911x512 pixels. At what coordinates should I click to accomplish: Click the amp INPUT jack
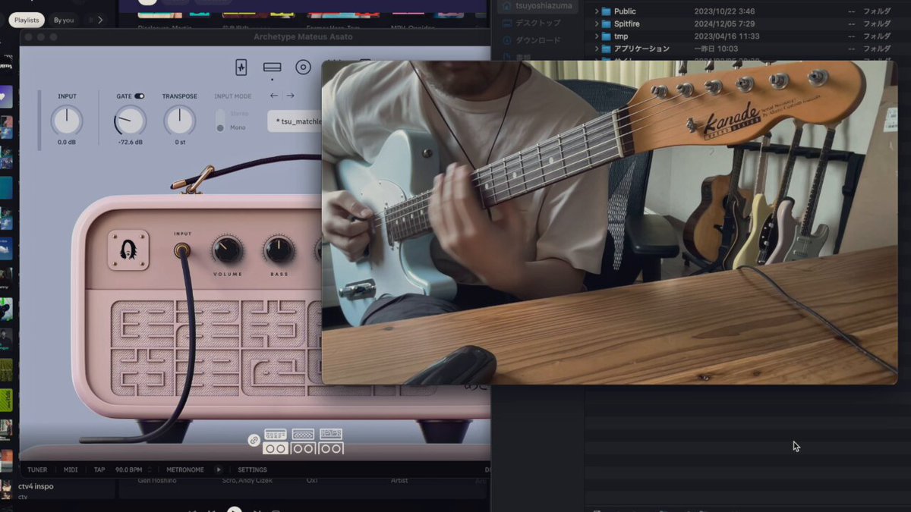tap(182, 250)
